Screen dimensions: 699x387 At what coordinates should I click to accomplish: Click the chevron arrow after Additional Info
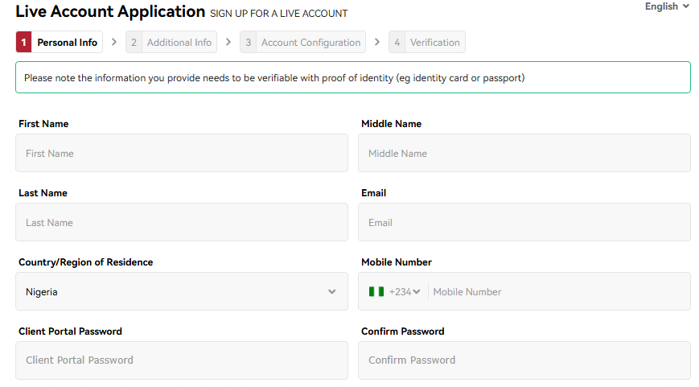(x=228, y=42)
